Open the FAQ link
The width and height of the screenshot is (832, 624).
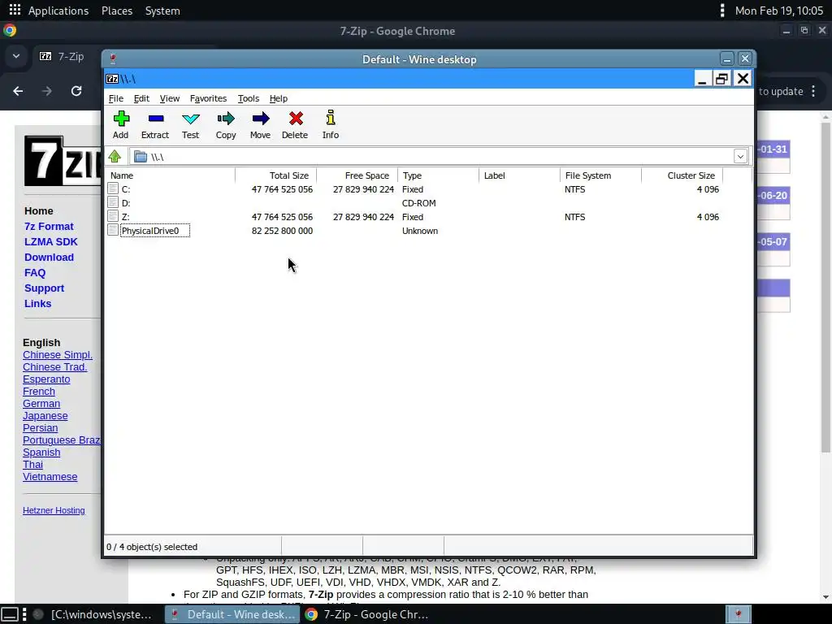35,272
